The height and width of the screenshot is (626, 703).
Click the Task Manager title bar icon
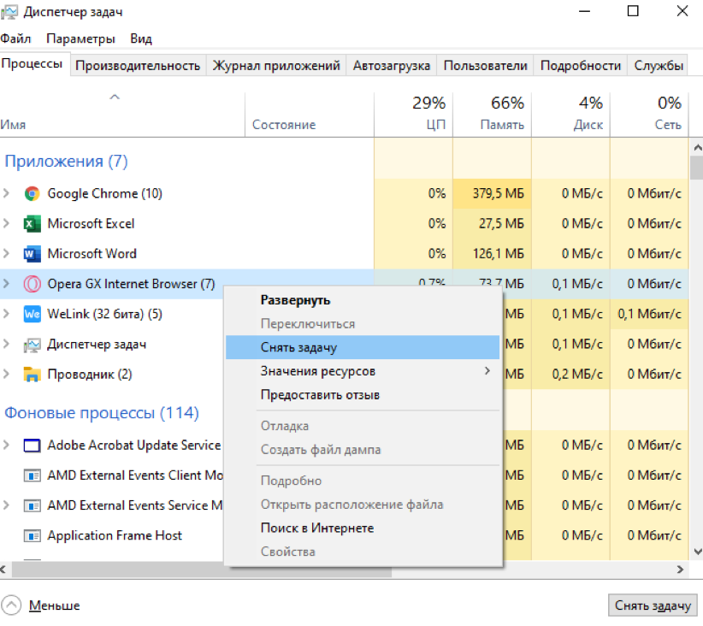(9, 12)
